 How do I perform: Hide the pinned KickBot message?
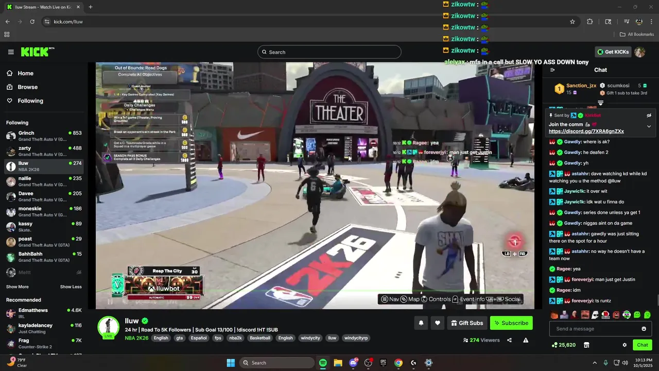coord(649,115)
